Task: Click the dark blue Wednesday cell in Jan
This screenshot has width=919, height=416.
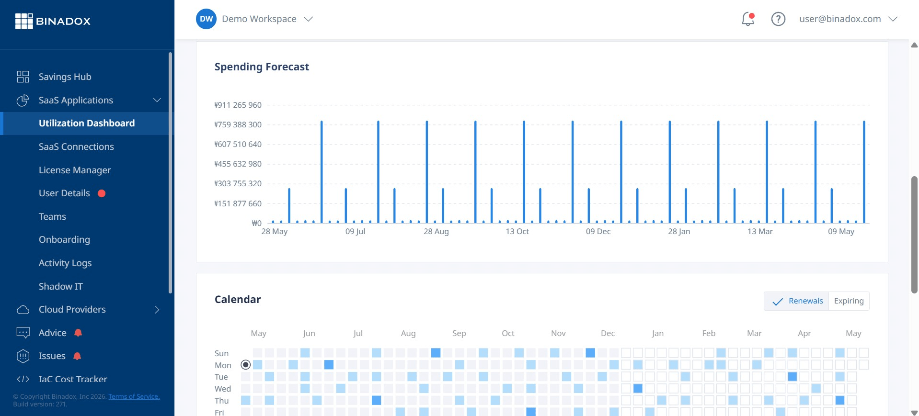Action: [x=638, y=388]
